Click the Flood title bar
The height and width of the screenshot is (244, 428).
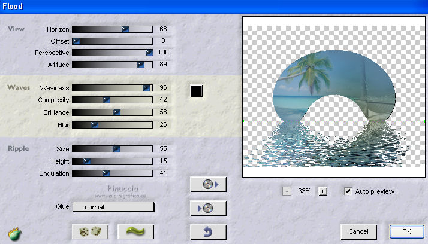pyautogui.click(x=214, y=7)
